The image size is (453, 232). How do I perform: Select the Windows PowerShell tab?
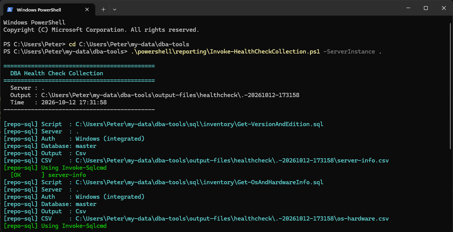point(49,10)
